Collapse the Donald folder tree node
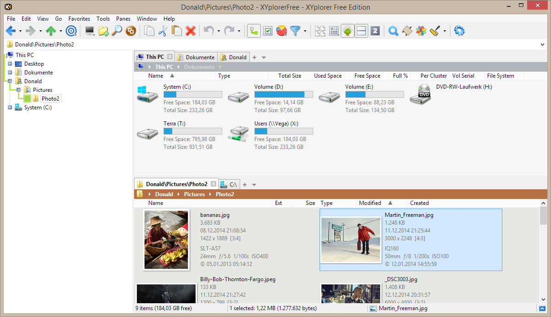Image resolution: width=551 pixels, height=317 pixels. (10, 81)
